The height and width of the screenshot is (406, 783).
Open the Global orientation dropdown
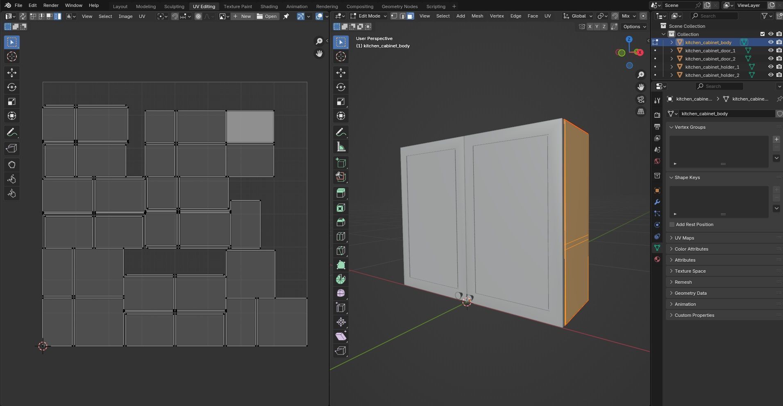tap(578, 16)
